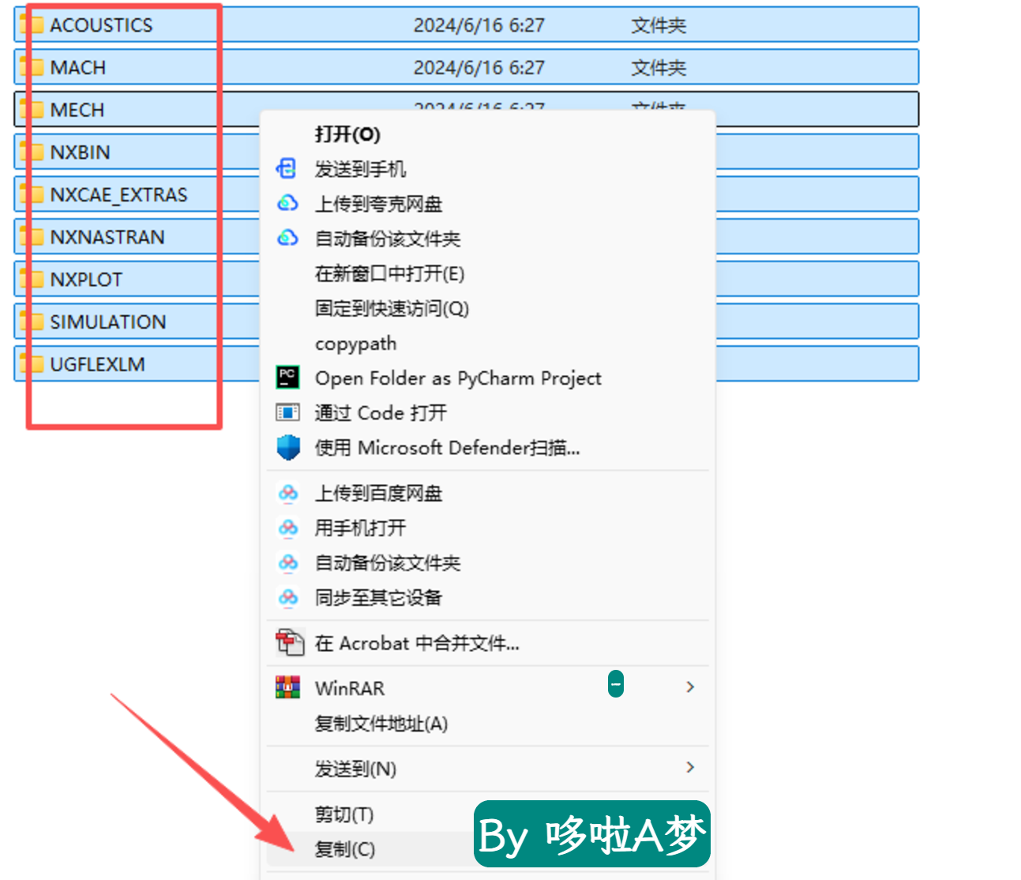Click the Quark cloud icon beside 自动备份该文件夹
Image resolution: width=1021 pixels, height=880 pixels.
(x=287, y=238)
